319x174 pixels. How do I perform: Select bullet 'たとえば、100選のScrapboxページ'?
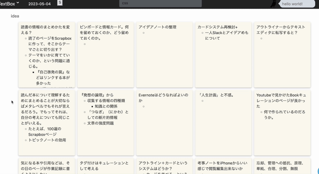point(45,131)
